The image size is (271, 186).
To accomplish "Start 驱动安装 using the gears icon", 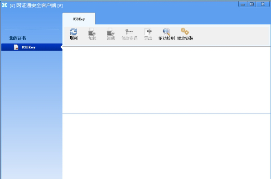I will point(185,31).
